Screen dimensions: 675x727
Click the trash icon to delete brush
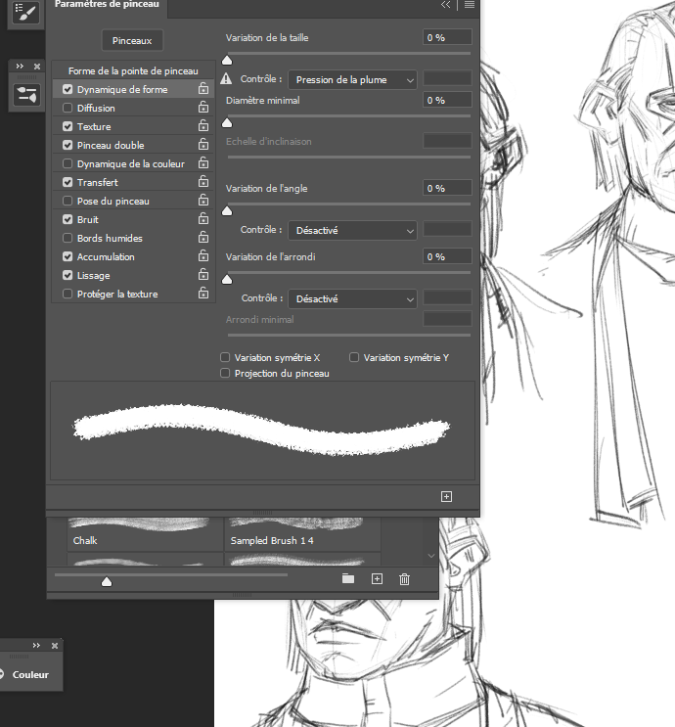[404, 579]
